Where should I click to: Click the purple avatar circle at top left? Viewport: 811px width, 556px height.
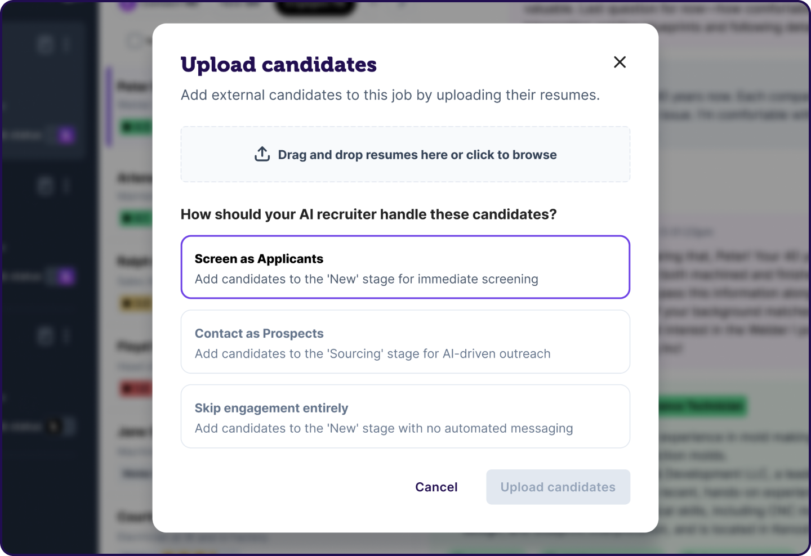pyautogui.click(x=127, y=5)
